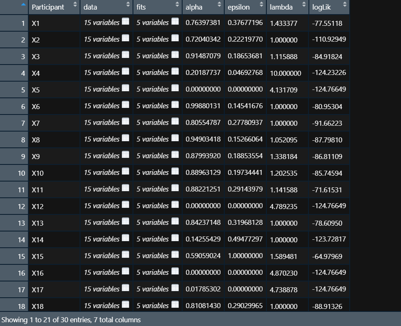Click alpha value 0.76397381

pyautogui.click(x=203, y=22)
